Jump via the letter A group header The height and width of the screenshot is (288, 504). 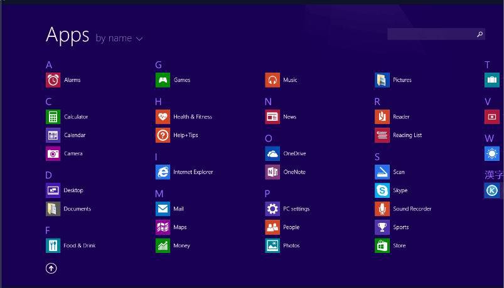click(x=49, y=65)
